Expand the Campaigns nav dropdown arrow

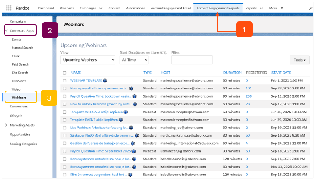point(101,9)
